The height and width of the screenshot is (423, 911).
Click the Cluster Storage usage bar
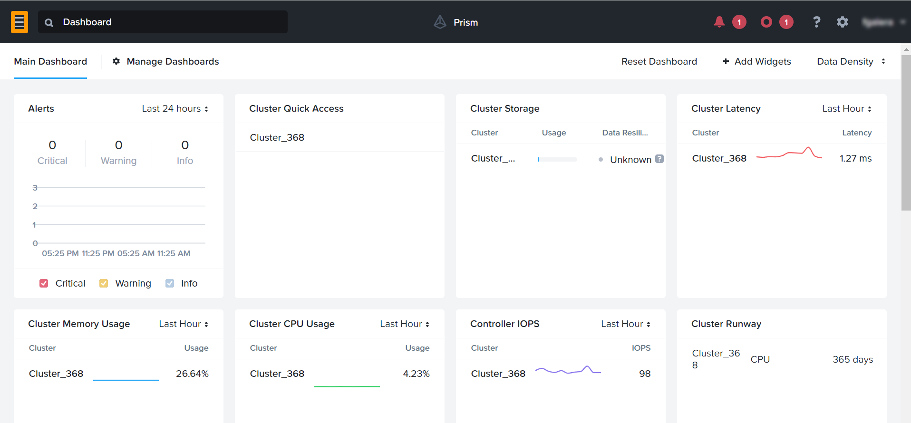click(x=557, y=160)
